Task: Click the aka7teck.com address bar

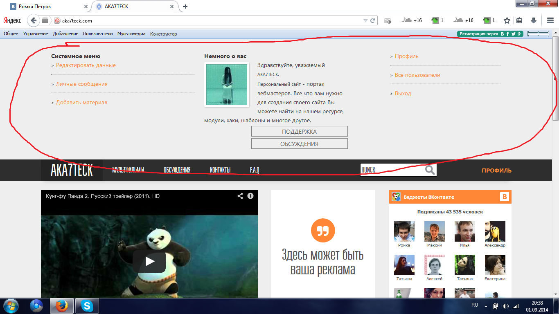Action: coord(212,20)
